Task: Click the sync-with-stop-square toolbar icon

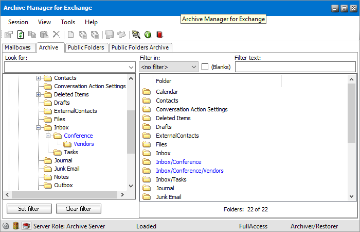Action: [95, 35]
